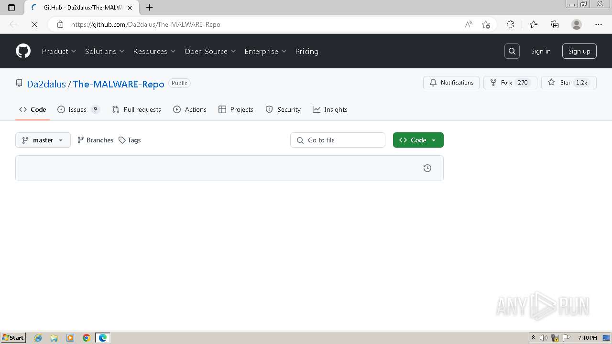Open Edge Favorites star list

tap(534, 24)
